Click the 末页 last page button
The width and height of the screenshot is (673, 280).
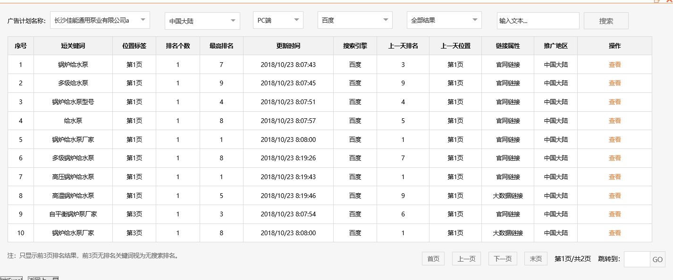point(535,258)
